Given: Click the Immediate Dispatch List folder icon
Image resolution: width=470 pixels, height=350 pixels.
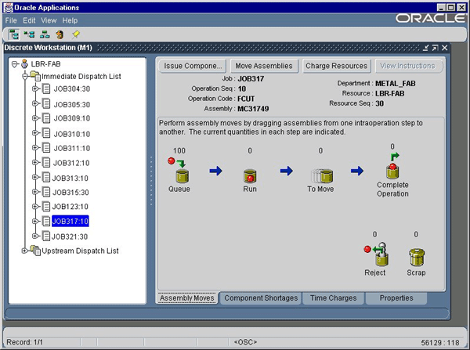Looking at the screenshot, I should [x=36, y=76].
